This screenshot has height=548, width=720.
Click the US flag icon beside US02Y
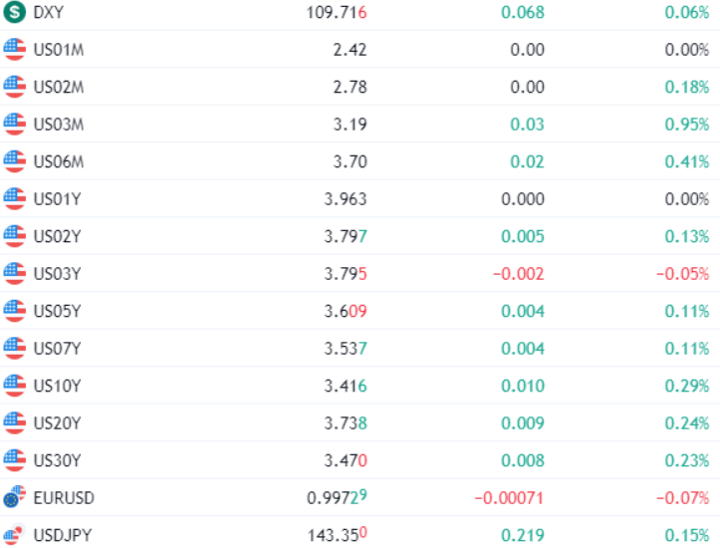click(14, 236)
